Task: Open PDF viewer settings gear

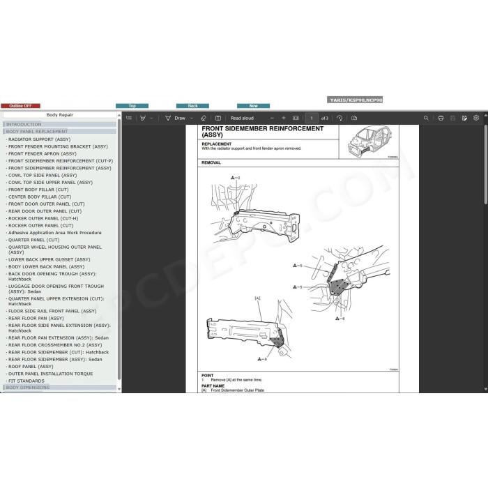Action: 476,118
